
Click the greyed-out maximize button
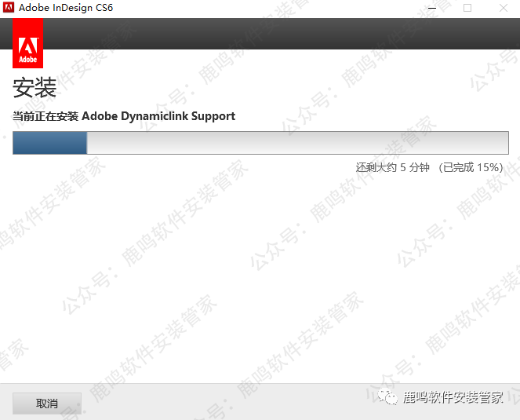467,9
